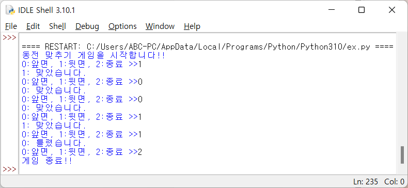This screenshot has width=408, height=188.
Task: Click the 'Col: 0' status bar indicator
Action: [x=394, y=181]
